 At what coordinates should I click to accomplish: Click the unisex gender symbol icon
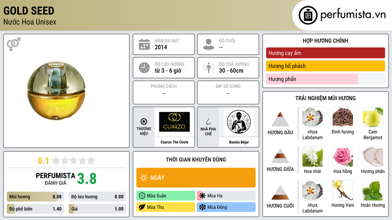pos(14,44)
